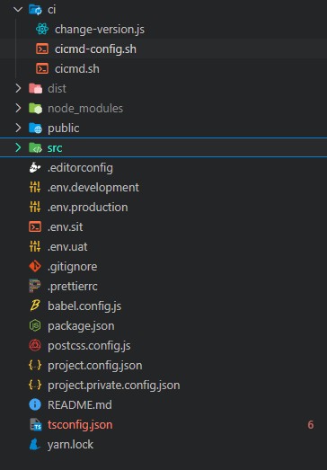Click the Prettier icon beside .prettierrc
The width and height of the screenshot is (327, 470).
point(35,286)
